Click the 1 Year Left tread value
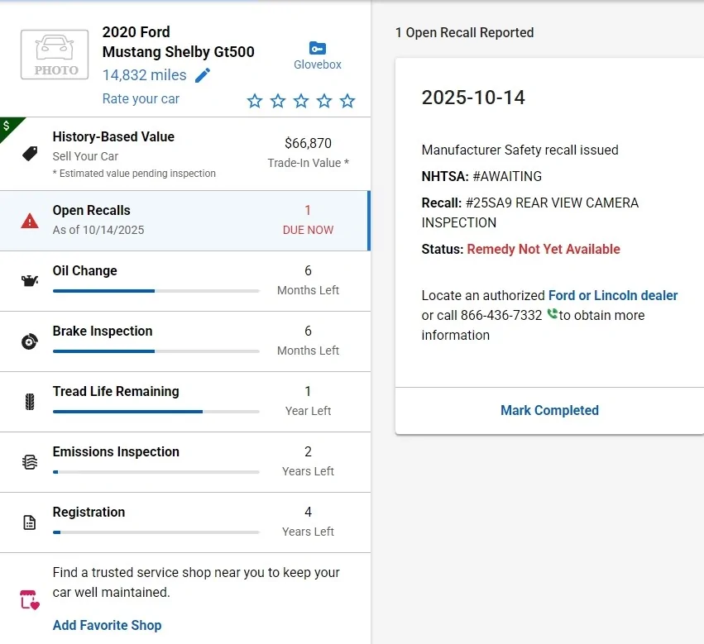Screen dimensions: 704x644 coord(308,401)
